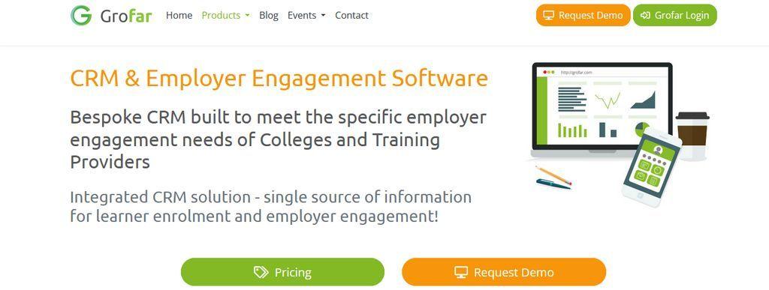This screenshot has height=290, width=769.
Task: Click the pencil and pen illustration
Action: [x=553, y=178]
